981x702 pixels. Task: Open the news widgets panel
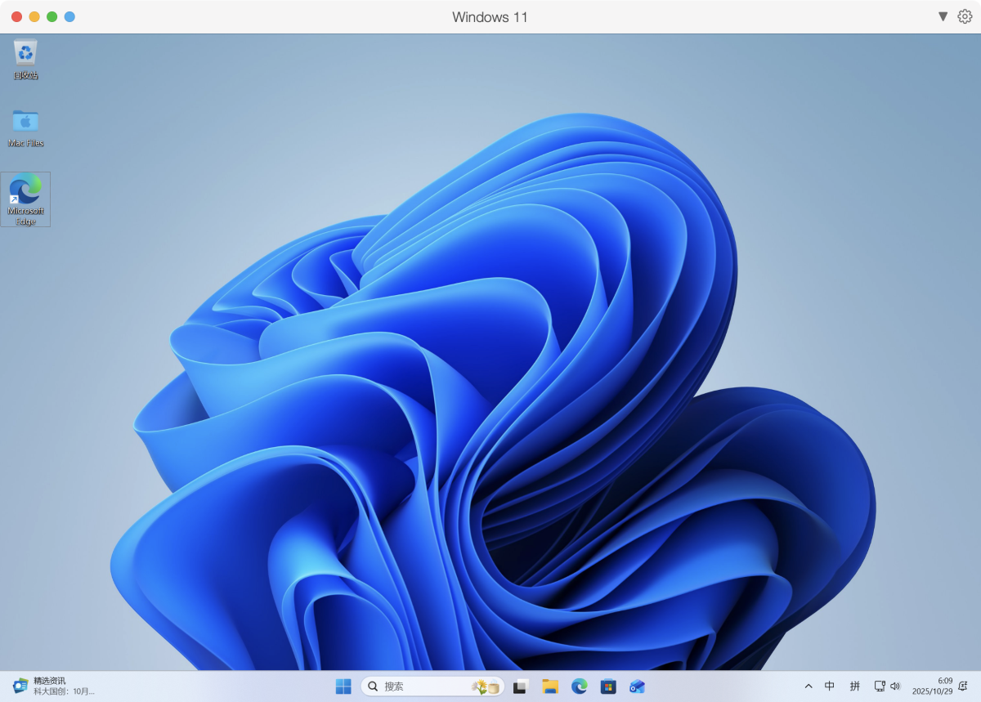point(54,686)
